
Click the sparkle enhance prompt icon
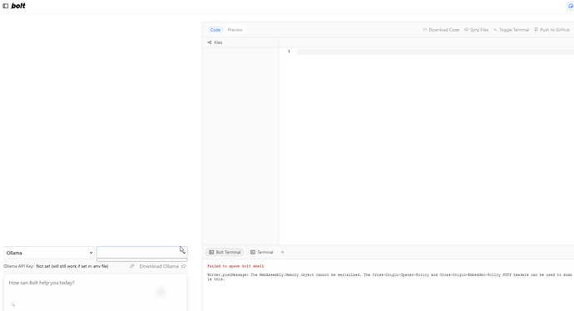[x=13, y=304]
